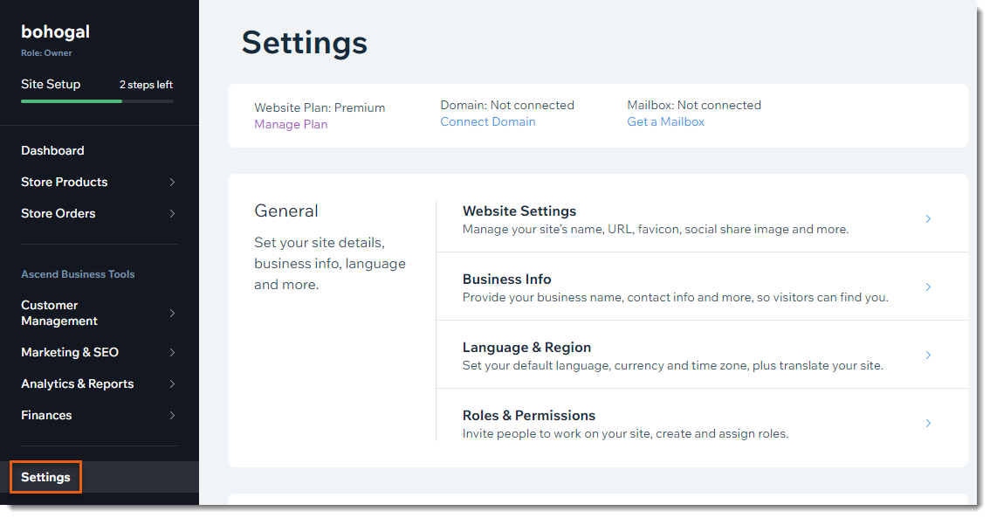Expand the Store Orders section
Viewport: 990px width, 518px height.
[173, 213]
